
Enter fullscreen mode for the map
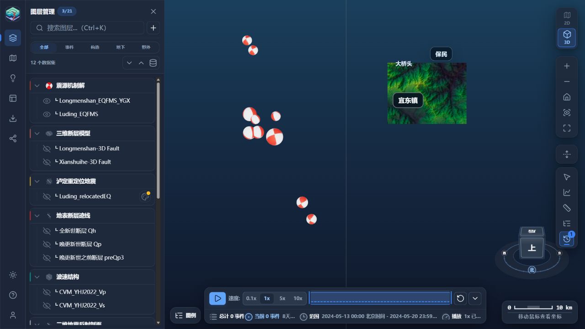(x=567, y=128)
